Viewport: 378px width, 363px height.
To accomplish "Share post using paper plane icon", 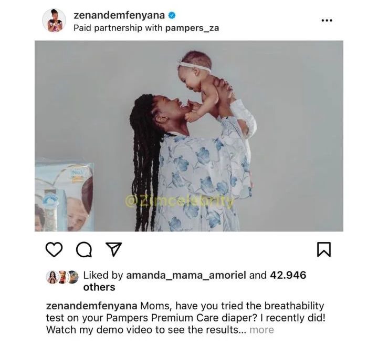I will tap(113, 249).
